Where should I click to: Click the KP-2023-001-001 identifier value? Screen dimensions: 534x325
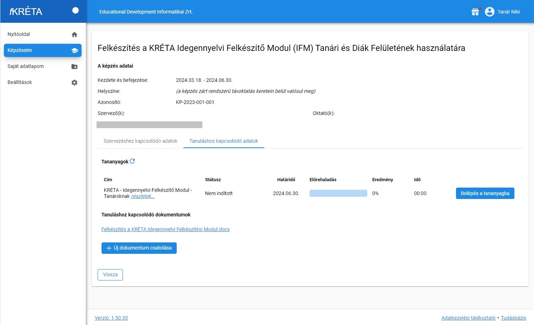click(x=195, y=102)
